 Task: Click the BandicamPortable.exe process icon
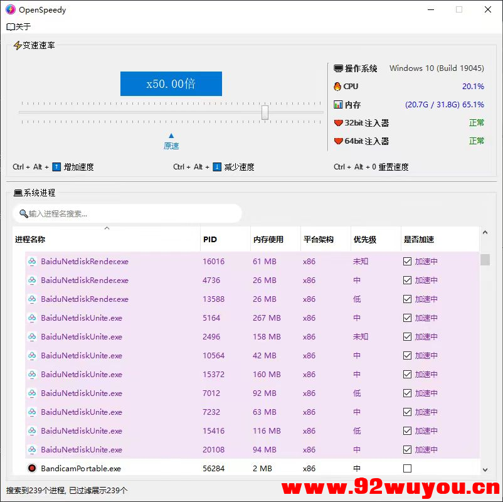coord(32,468)
